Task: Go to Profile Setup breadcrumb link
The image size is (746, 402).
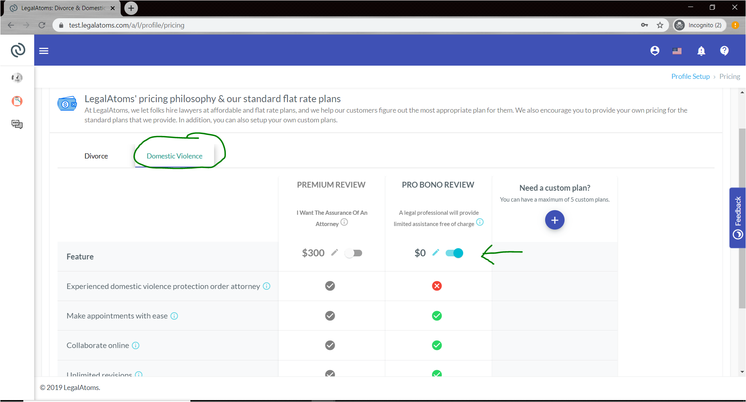Action: [690, 77]
